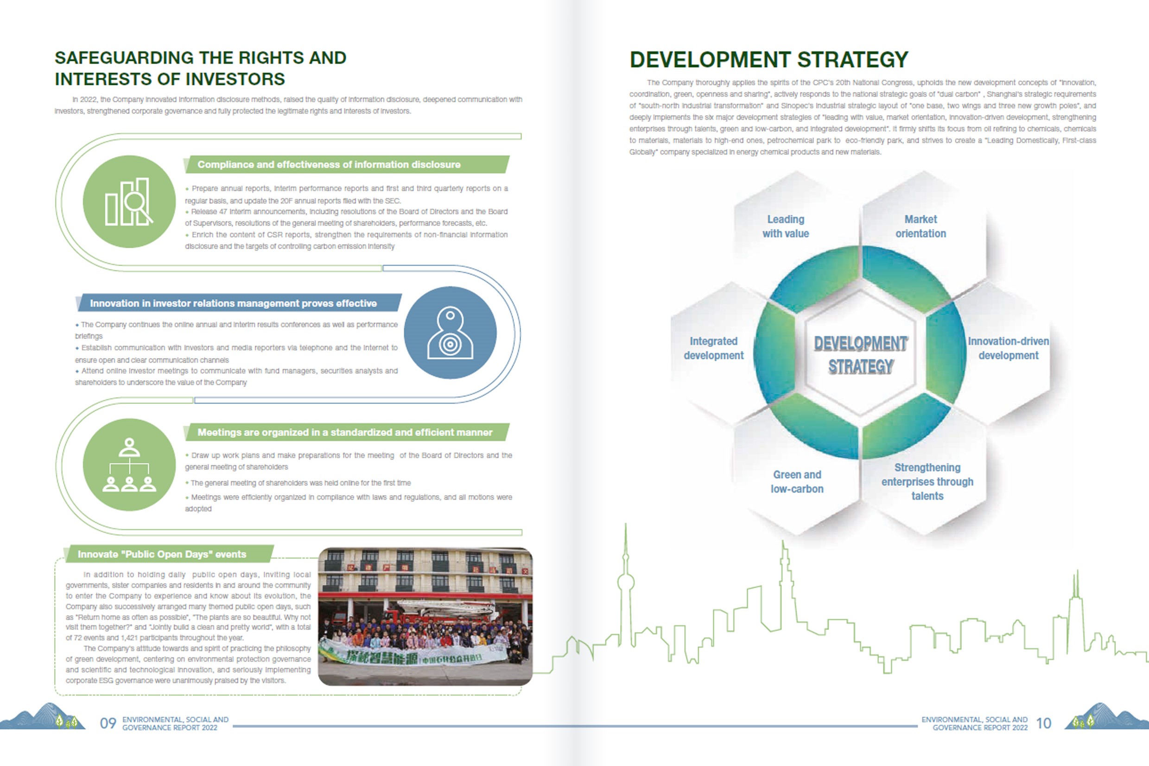Image resolution: width=1149 pixels, height=766 pixels.
Task: Click bullet 'Prepare annual reports, interim performance reports'
Action: click(x=346, y=195)
